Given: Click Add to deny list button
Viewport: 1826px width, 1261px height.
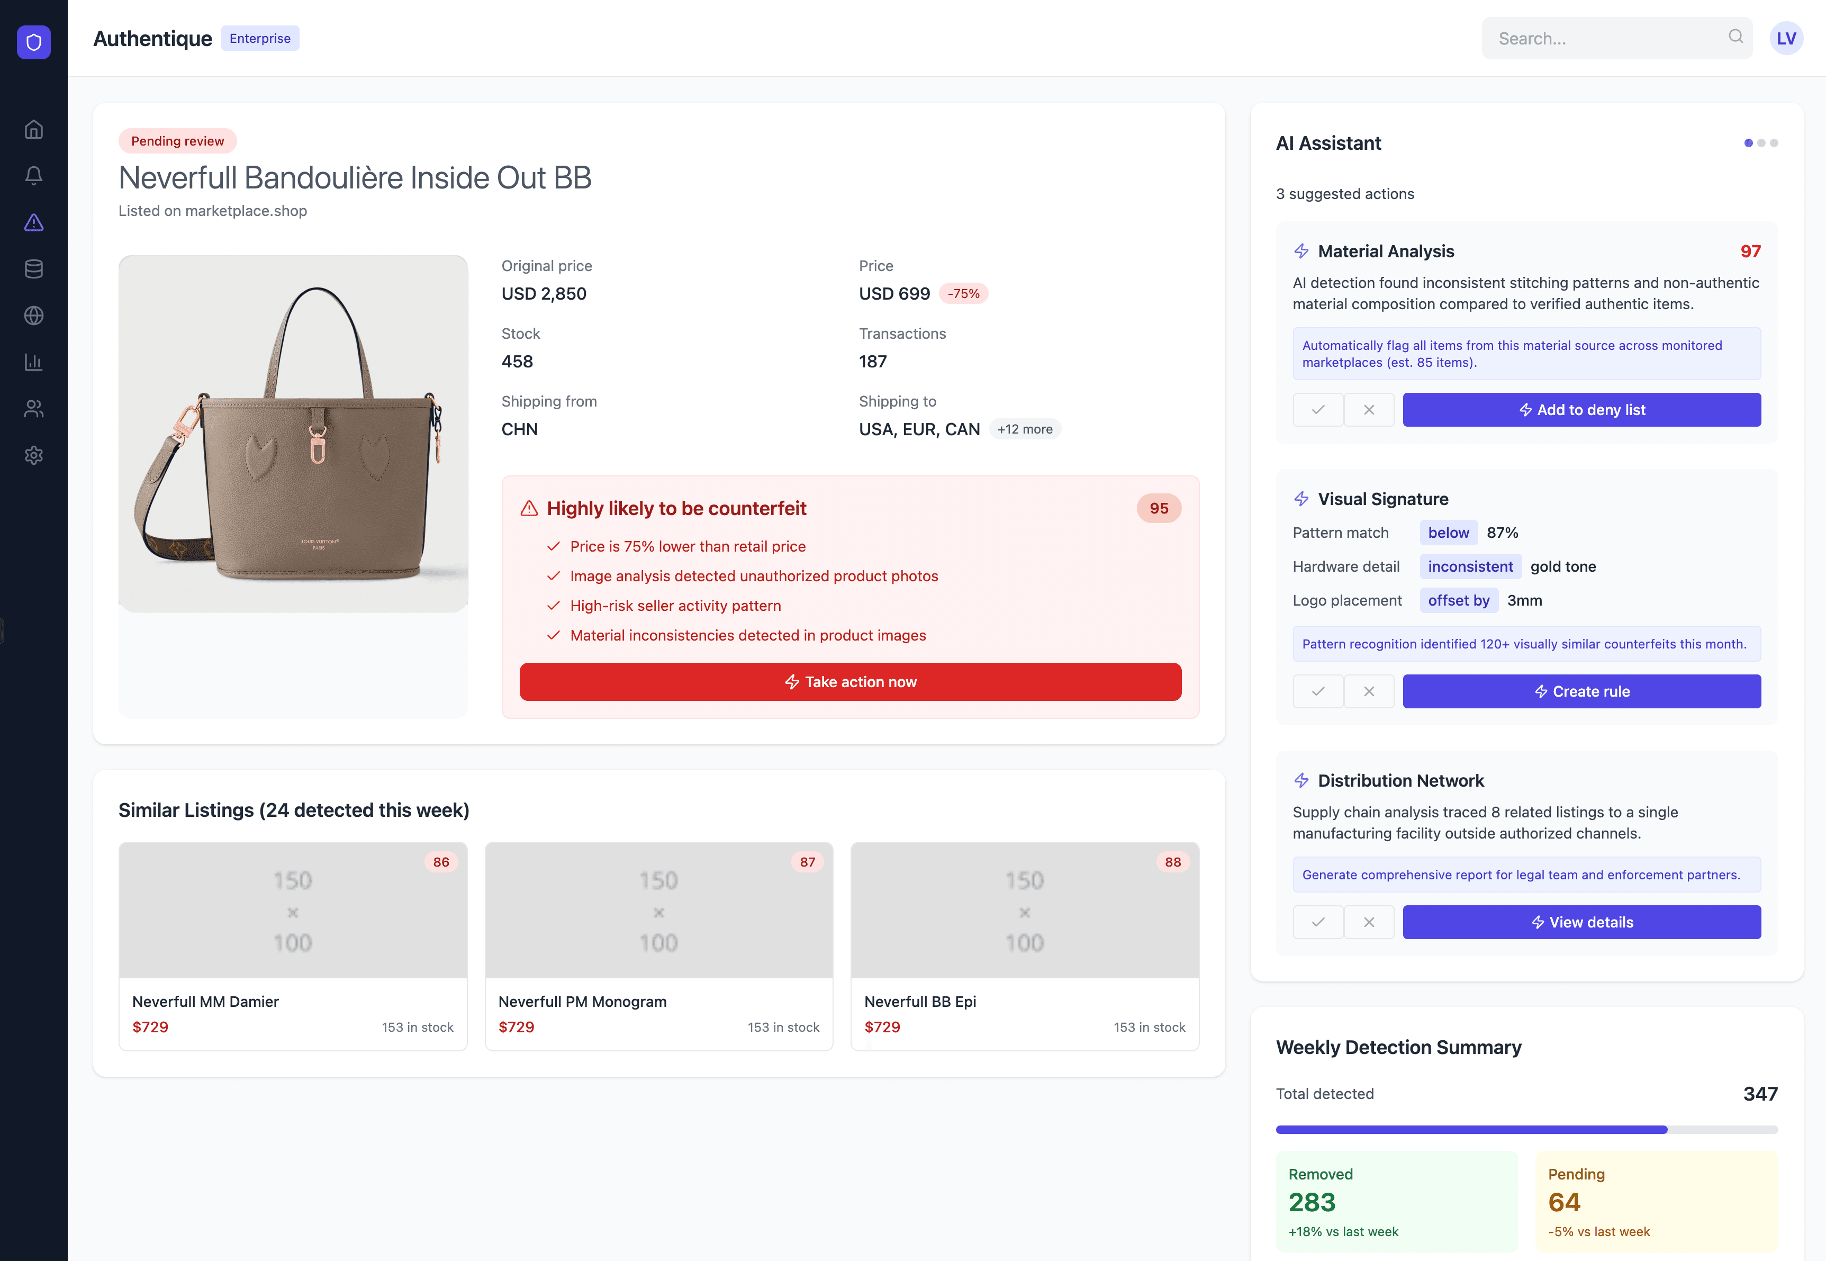Looking at the screenshot, I should pos(1582,410).
